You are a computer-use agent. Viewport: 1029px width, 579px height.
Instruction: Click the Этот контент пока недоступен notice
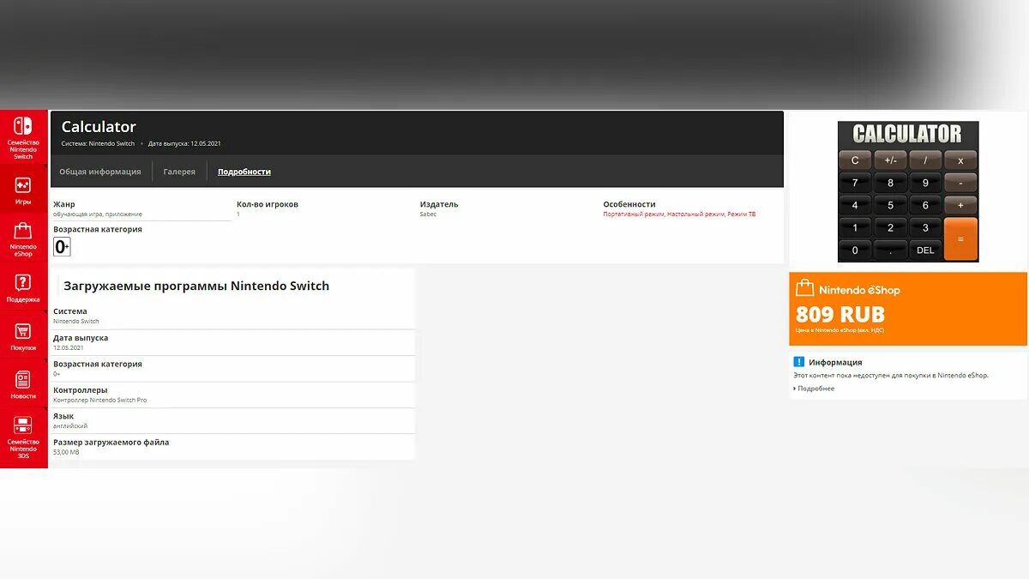891,376
